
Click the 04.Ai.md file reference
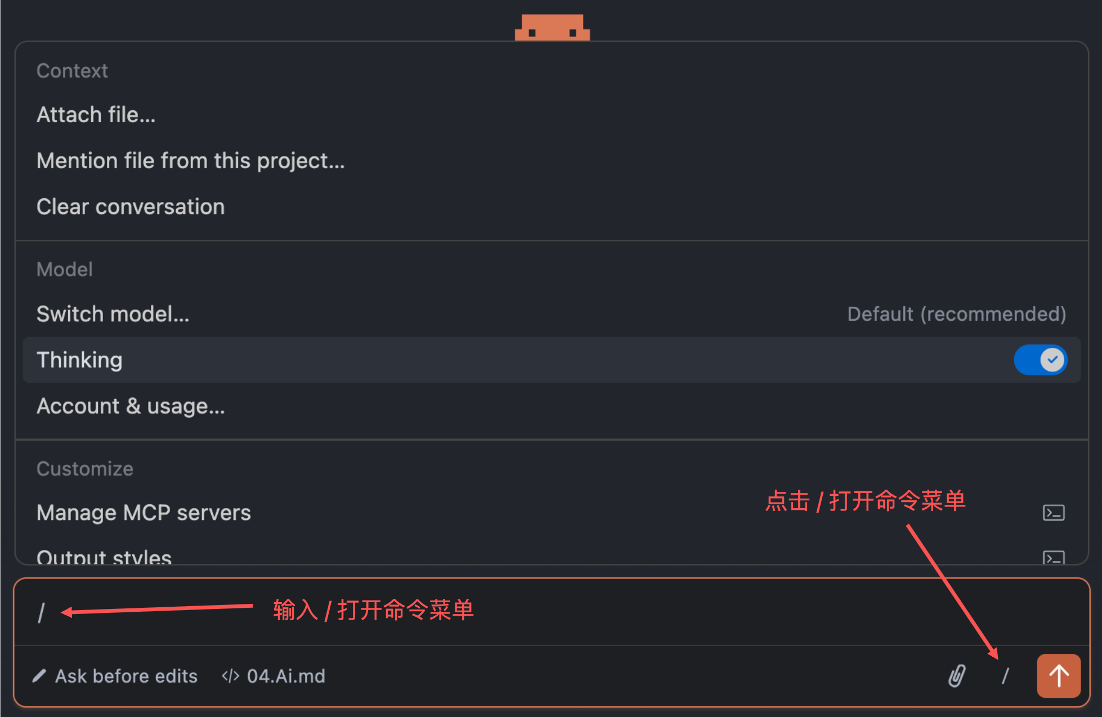tap(286, 676)
